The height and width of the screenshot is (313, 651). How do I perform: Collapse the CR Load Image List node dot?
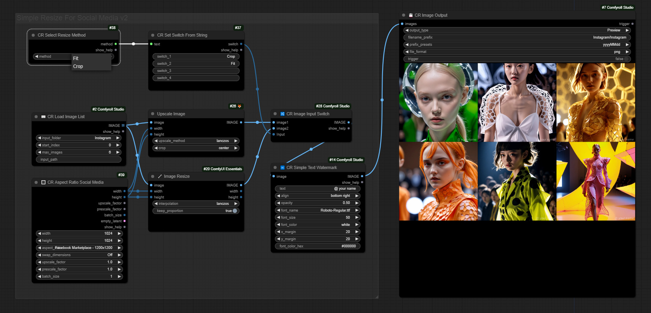(x=36, y=117)
